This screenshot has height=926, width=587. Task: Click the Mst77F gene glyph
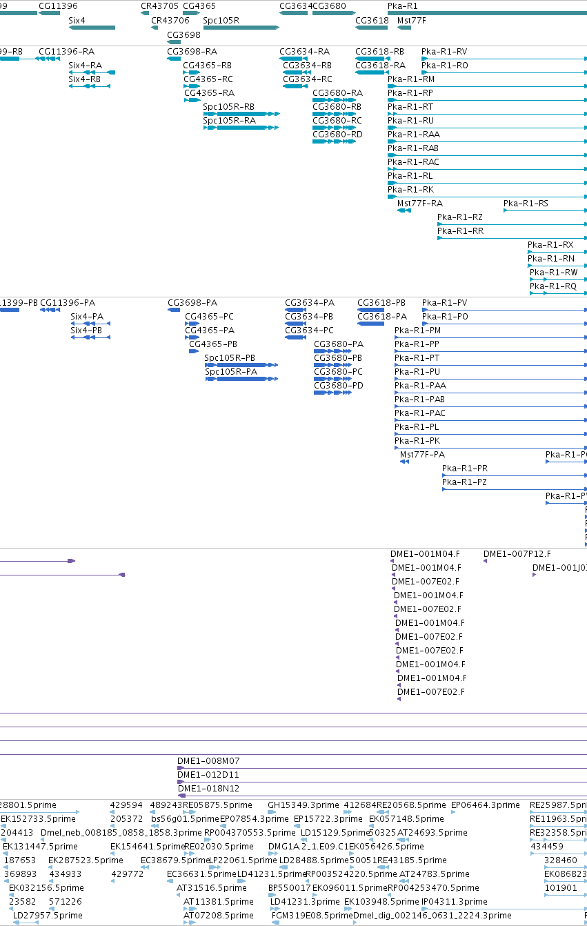pos(404,28)
